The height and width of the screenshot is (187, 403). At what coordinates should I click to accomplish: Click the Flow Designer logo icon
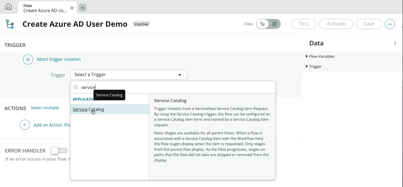tap(10, 24)
